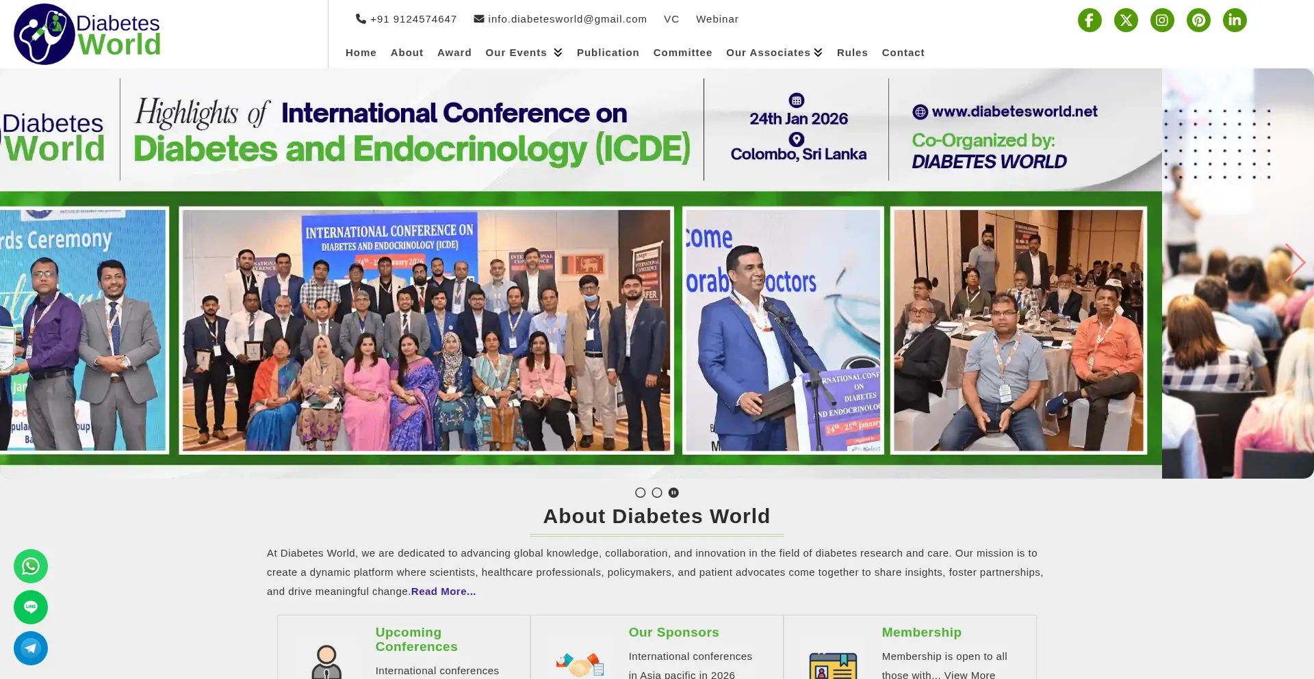Viewport: 1314px width, 679px height.
Task: Click the WhatsApp chat floating button
Action: tap(31, 566)
